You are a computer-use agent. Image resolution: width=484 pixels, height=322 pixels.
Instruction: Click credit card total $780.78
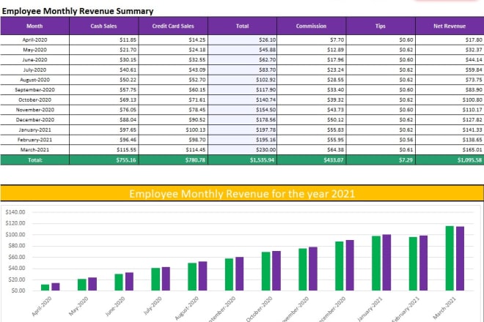(x=195, y=160)
